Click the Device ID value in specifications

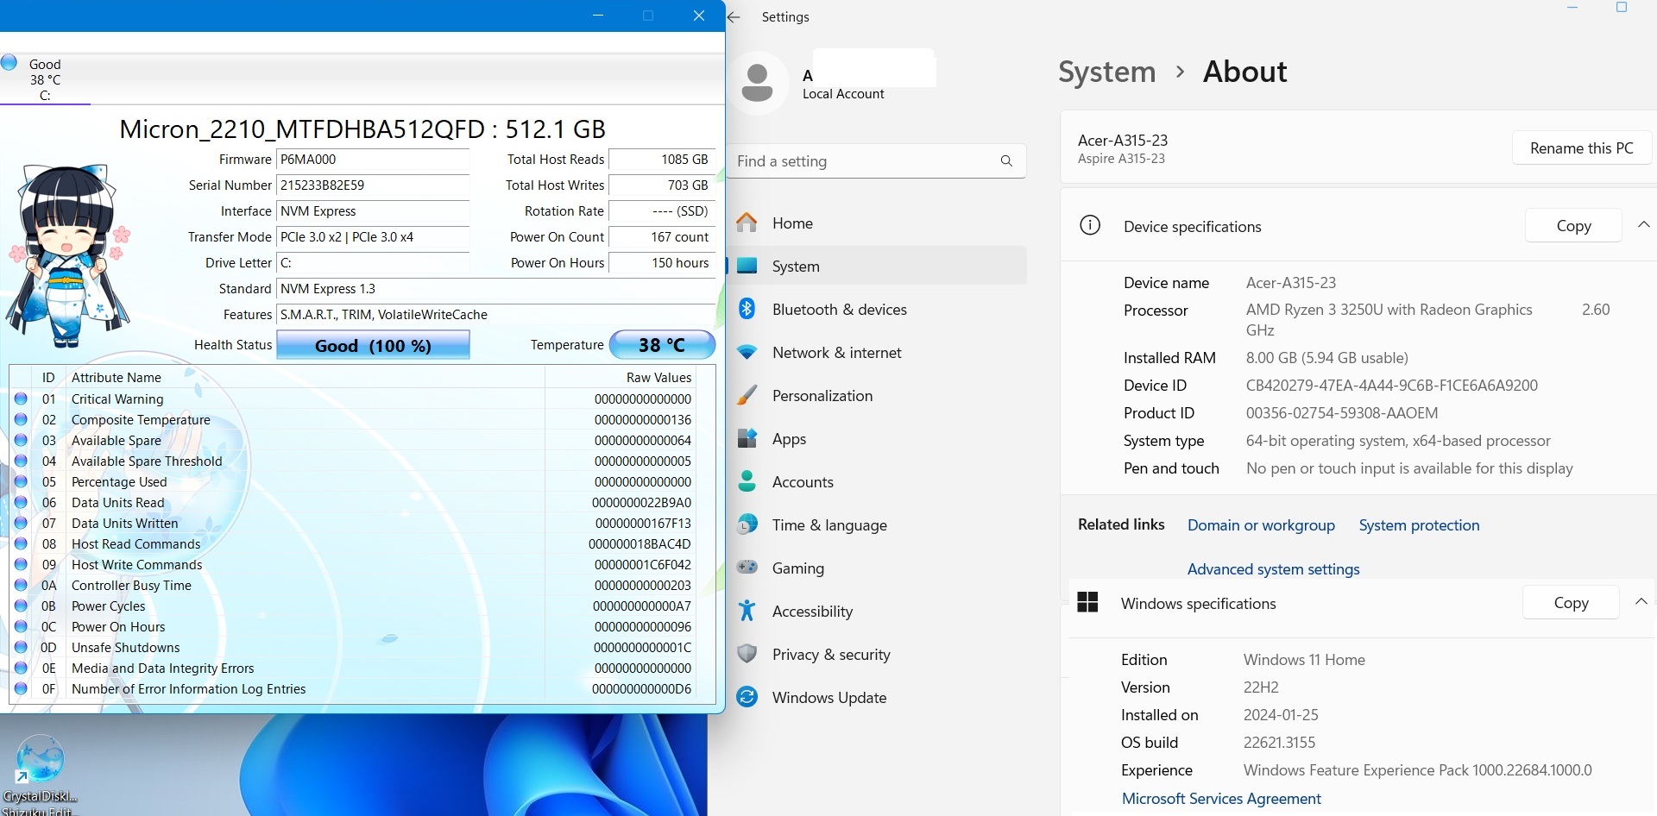click(x=1391, y=386)
